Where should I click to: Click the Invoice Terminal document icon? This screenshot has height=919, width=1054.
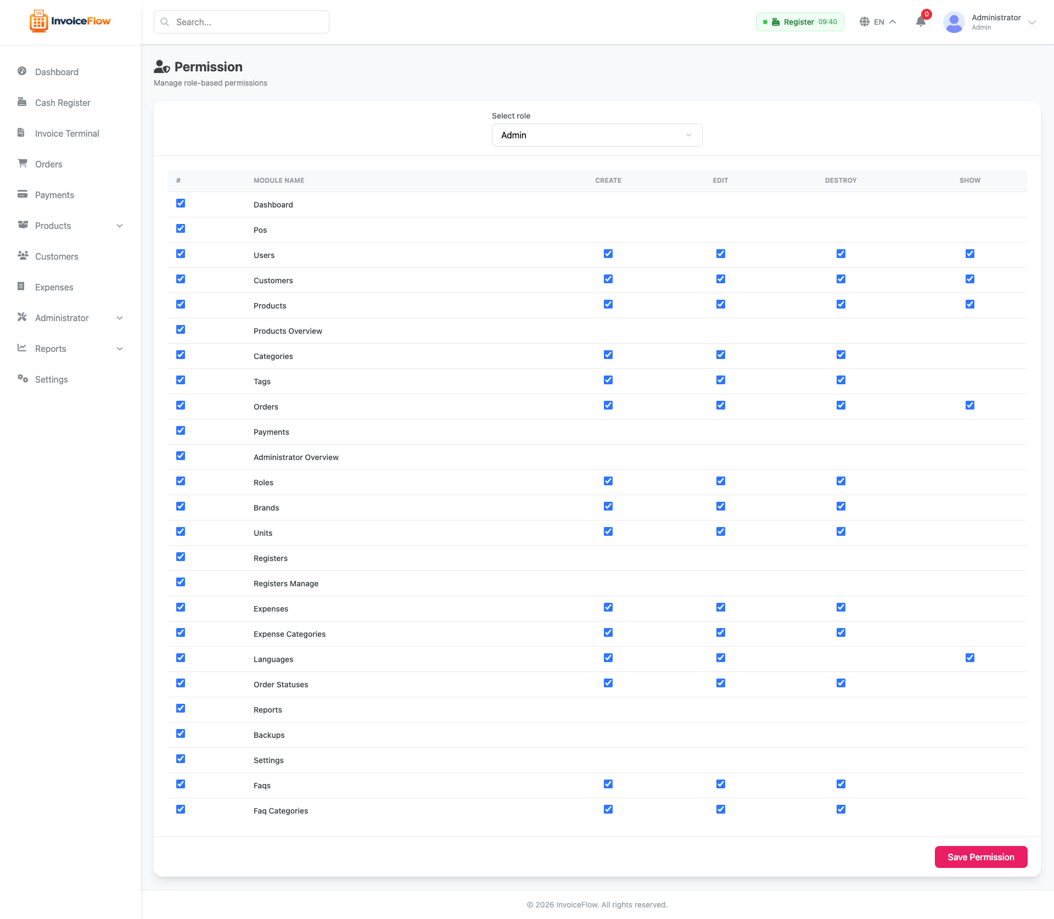(21, 133)
